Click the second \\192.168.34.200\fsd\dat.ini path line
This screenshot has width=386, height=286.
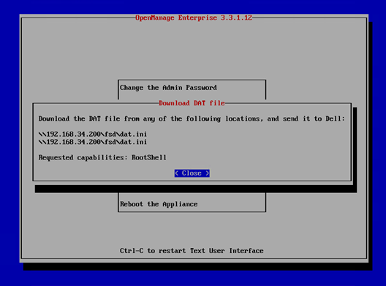click(93, 142)
